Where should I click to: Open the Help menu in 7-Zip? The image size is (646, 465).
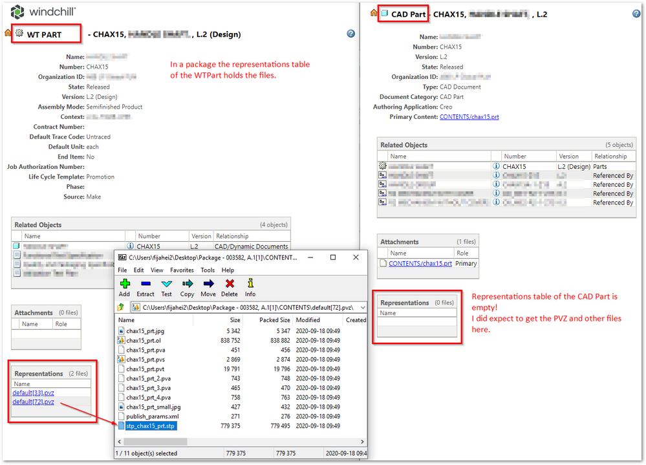pos(228,270)
